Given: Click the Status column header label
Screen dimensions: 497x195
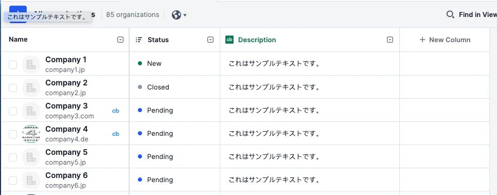Looking at the screenshot, I should coord(158,40).
